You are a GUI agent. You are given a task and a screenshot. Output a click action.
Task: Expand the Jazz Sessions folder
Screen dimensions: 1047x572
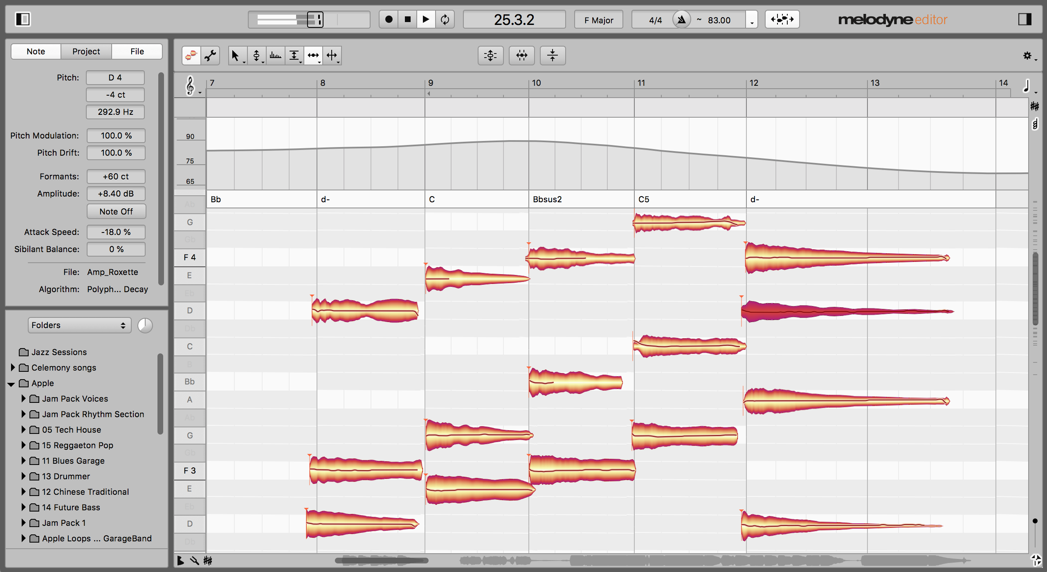pyautogui.click(x=15, y=352)
